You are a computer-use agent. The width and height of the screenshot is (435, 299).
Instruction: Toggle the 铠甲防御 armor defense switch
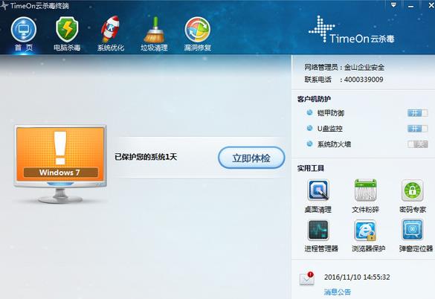coord(417,113)
